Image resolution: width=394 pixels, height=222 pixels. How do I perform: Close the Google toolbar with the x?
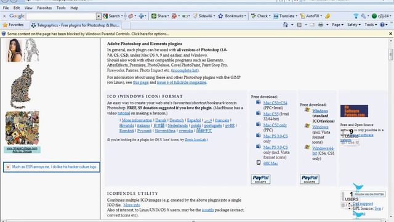point(4,16)
